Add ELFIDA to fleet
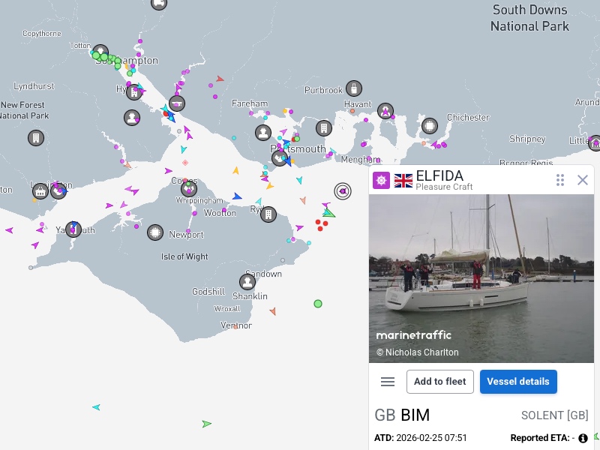 (x=440, y=382)
